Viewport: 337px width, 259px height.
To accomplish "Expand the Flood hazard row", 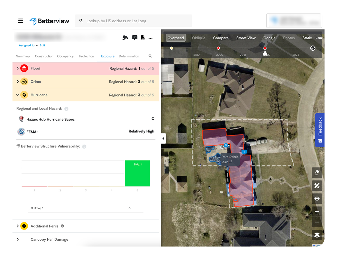I will [x=18, y=68].
